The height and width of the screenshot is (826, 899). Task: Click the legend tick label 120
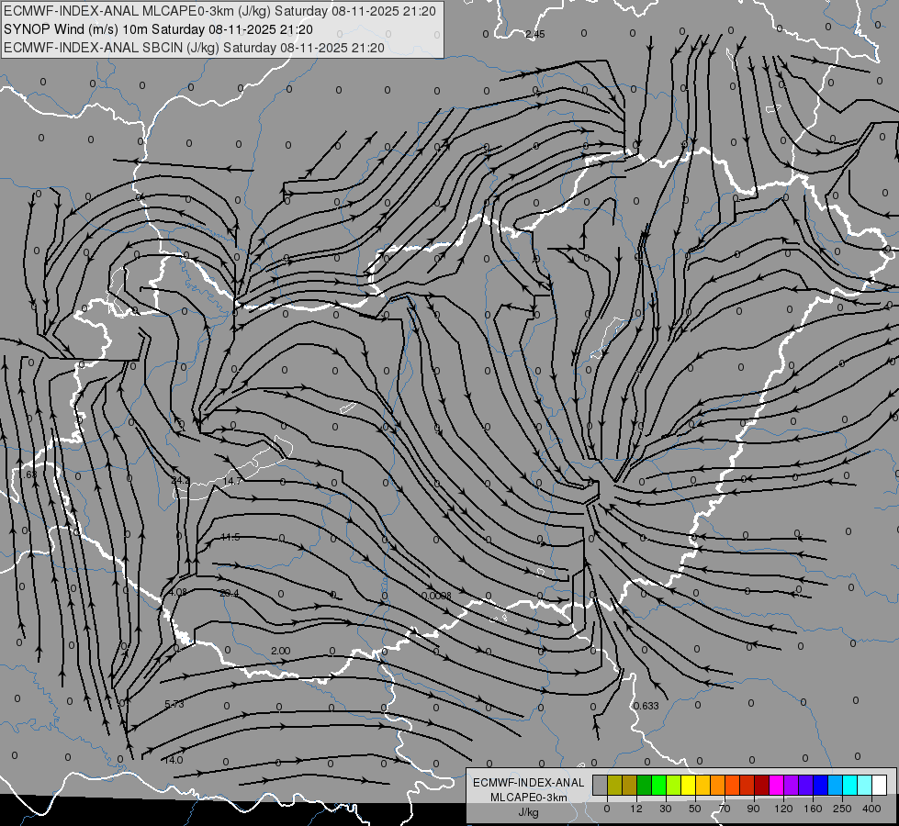coord(783,809)
